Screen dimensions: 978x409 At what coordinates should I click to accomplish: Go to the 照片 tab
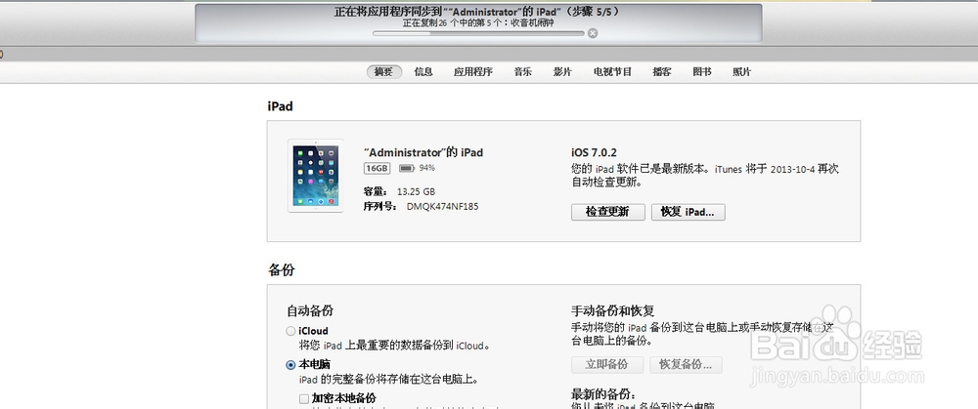tap(742, 71)
